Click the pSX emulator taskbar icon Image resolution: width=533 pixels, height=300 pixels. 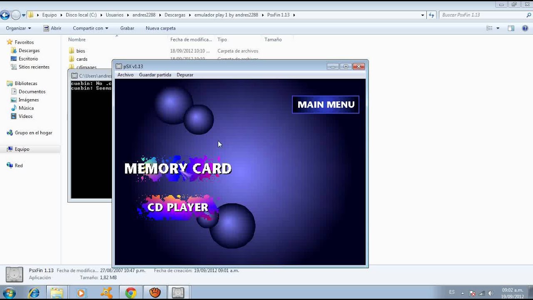[178, 293]
